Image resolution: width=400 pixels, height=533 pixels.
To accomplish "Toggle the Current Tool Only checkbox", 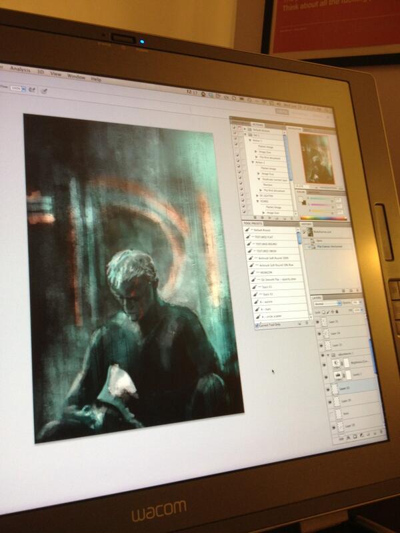I will pyautogui.click(x=257, y=325).
